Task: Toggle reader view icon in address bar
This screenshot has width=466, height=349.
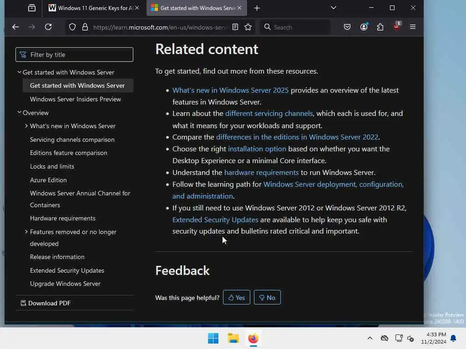Action: tap(235, 27)
